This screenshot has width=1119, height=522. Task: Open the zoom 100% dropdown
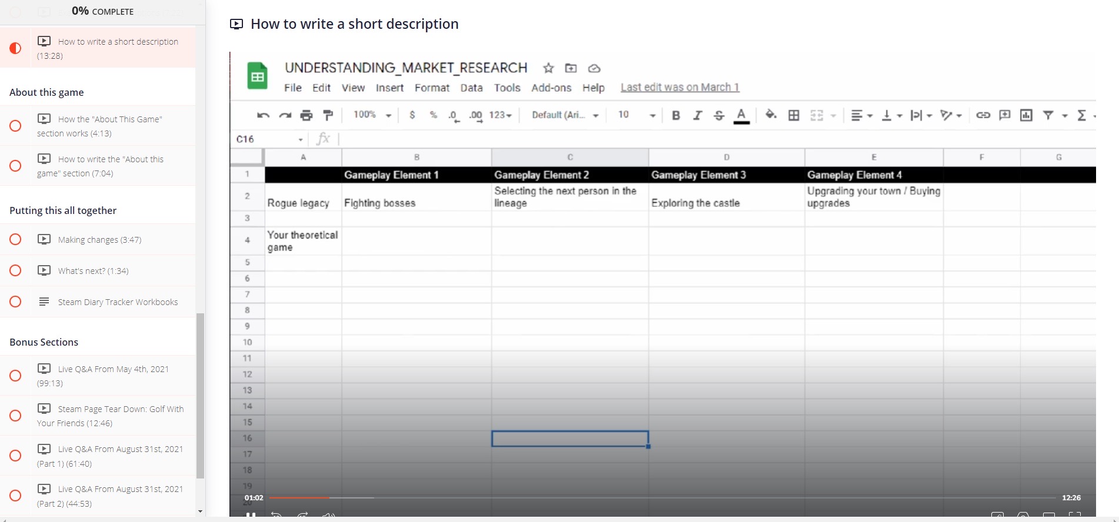coord(372,115)
